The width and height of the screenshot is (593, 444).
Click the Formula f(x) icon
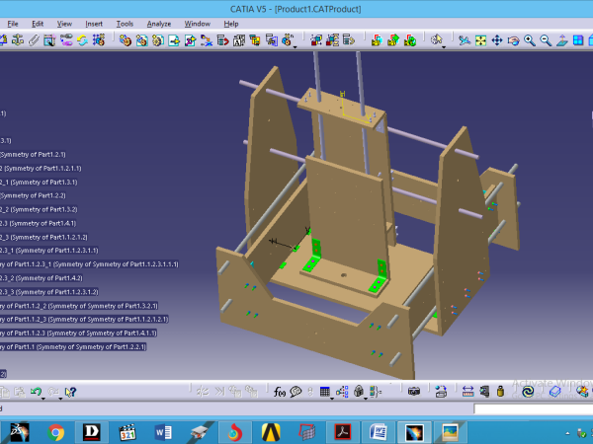[x=280, y=392]
